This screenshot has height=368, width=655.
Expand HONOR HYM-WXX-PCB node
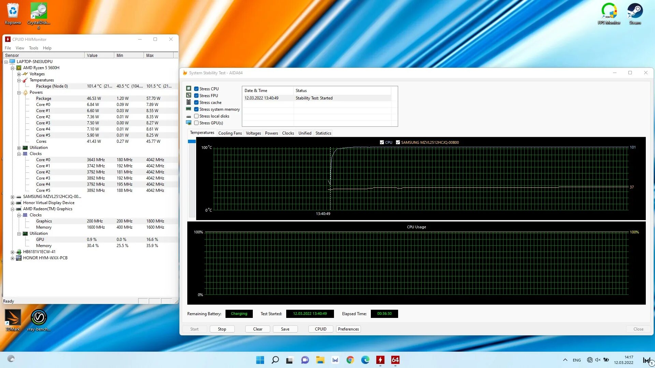coord(12,258)
